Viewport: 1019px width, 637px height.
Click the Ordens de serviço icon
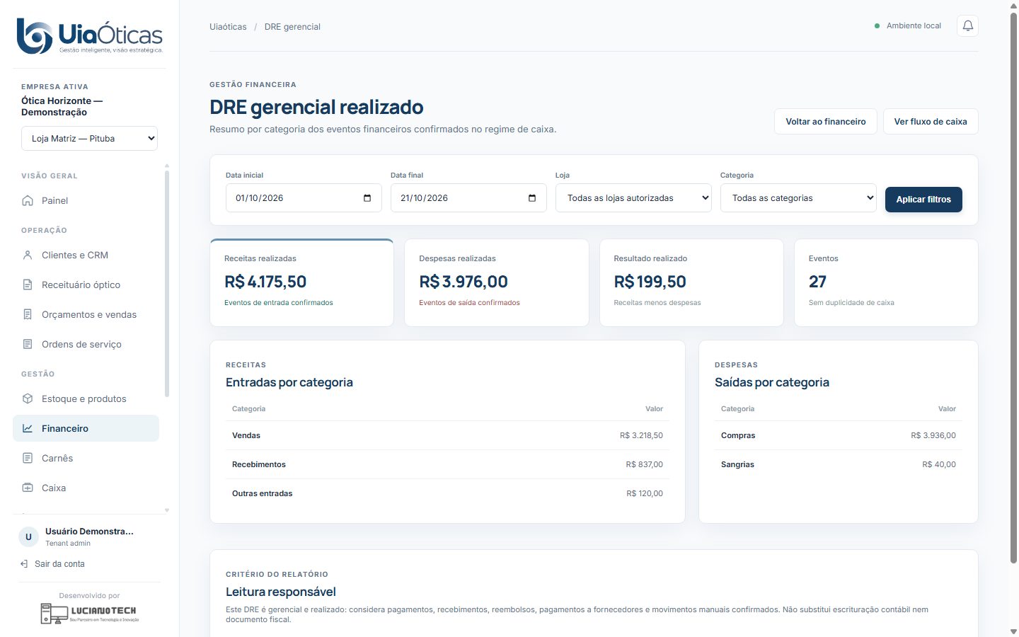[x=28, y=344]
